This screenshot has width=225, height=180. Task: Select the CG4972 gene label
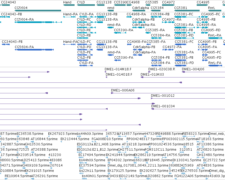pyautogui.click(x=168, y=2)
